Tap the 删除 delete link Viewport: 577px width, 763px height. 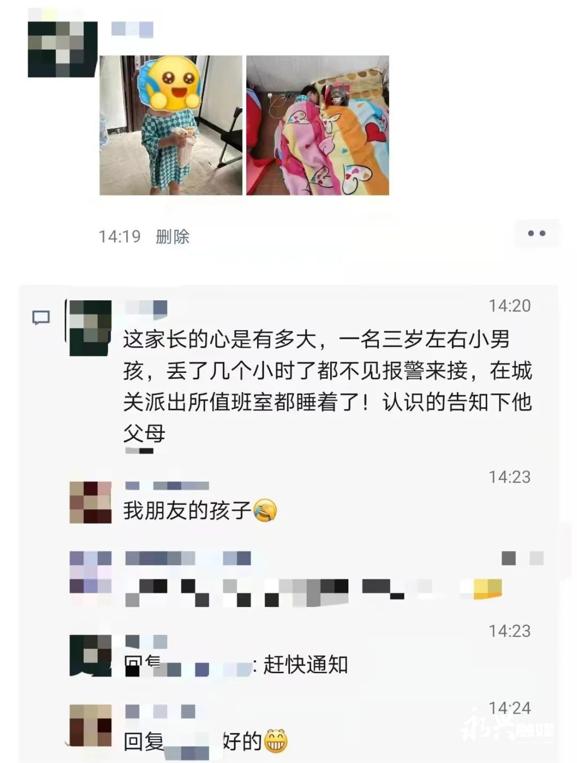tap(173, 236)
